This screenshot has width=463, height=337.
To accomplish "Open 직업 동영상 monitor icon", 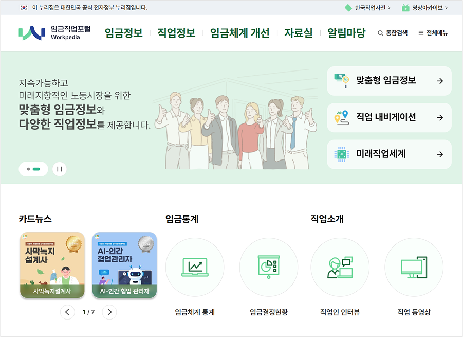I will pos(414,267).
